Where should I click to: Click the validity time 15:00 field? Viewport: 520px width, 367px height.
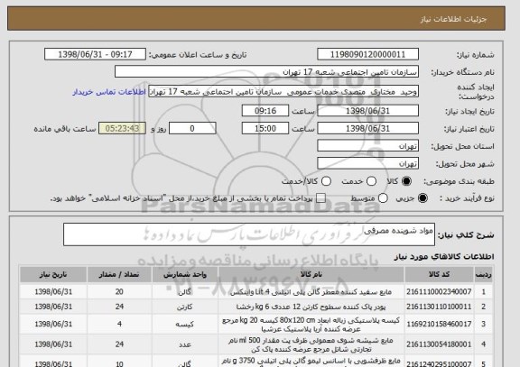click(265, 128)
